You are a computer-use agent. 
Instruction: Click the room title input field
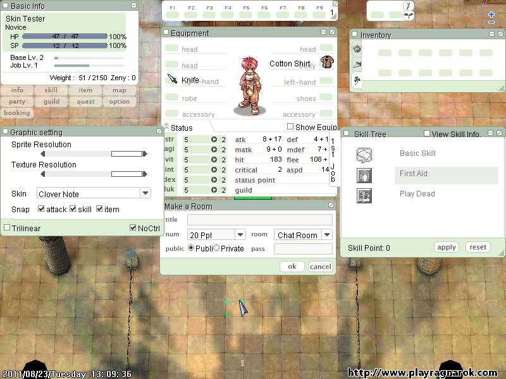tap(260, 219)
